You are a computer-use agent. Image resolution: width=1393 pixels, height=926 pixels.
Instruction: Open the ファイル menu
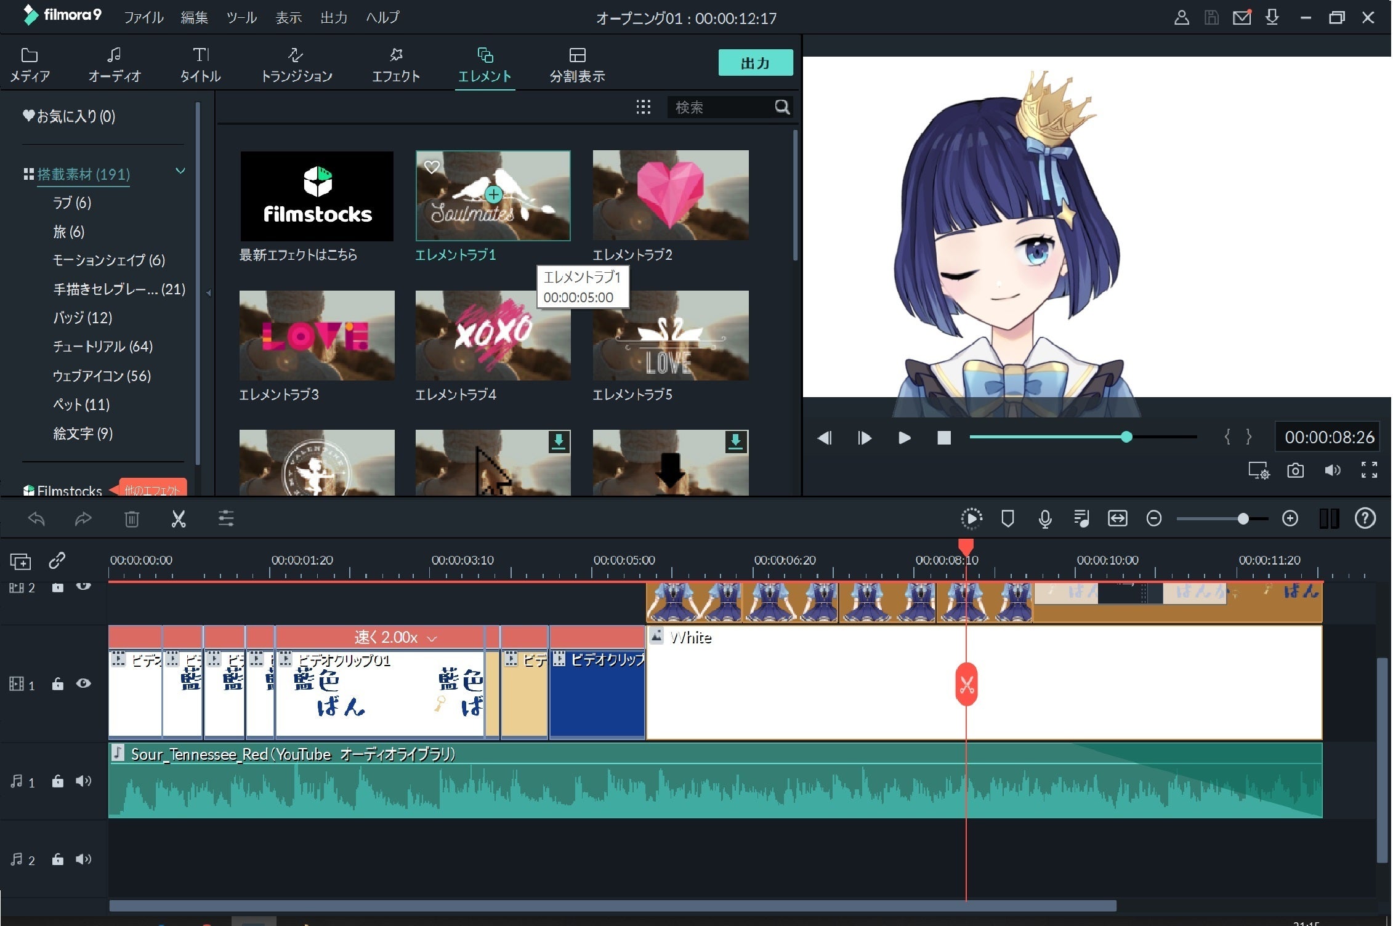[x=143, y=17]
